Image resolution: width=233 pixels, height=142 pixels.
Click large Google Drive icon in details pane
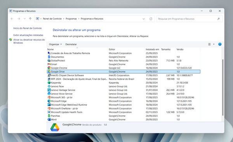[x=55, y=127]
